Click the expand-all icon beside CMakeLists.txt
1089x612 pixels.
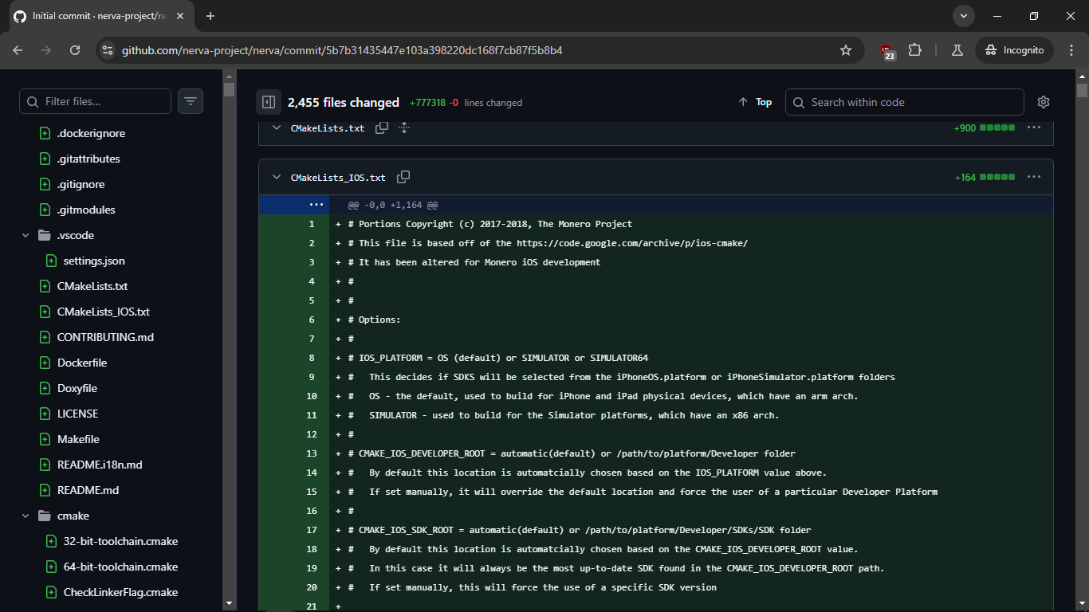click(x=404, y=127)
